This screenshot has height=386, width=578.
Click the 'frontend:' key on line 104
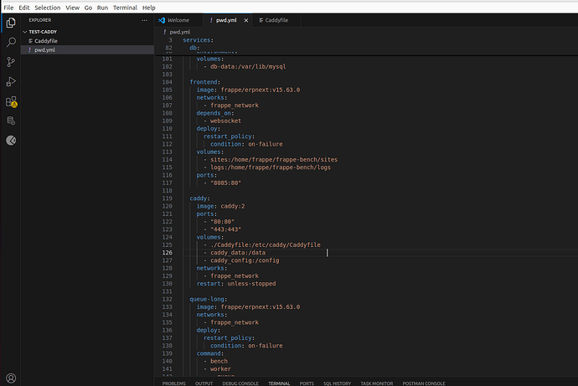[205, 82]
